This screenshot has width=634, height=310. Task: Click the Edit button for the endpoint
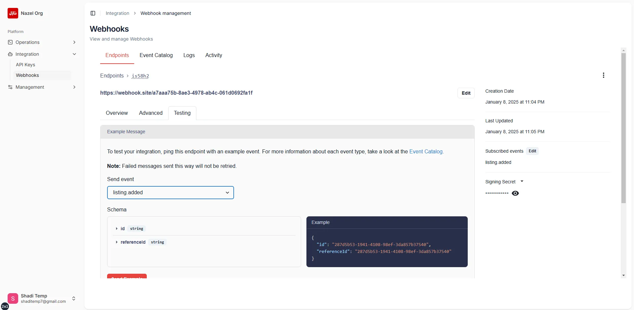click(x=466, y=93)
